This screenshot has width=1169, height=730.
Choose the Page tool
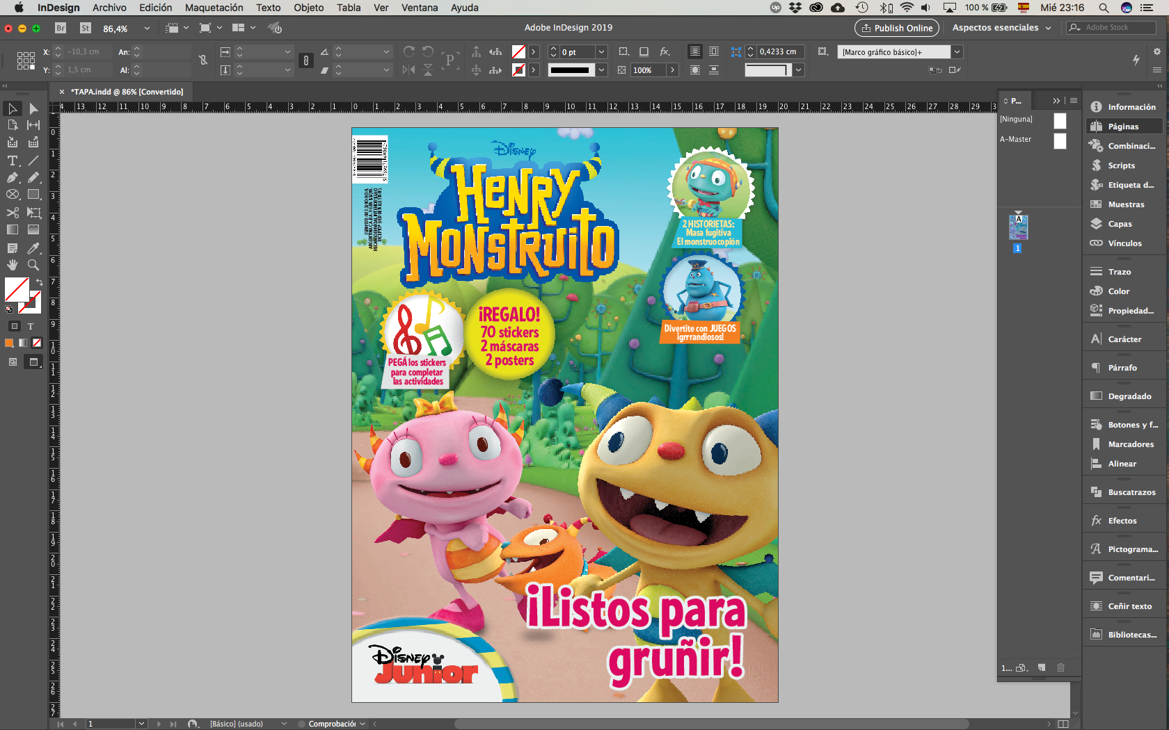13,125
